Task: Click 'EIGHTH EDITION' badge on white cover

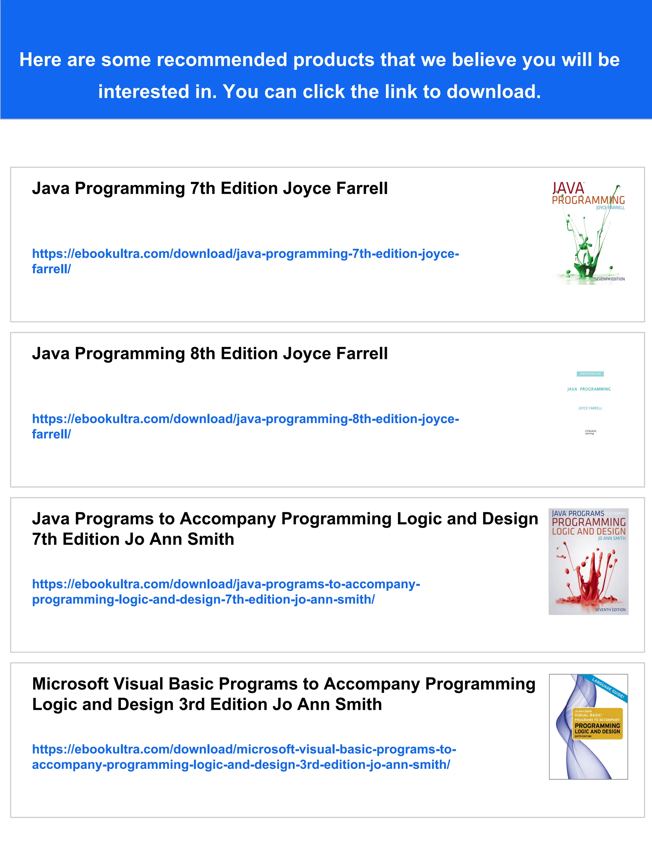Action: coord(590,374)
